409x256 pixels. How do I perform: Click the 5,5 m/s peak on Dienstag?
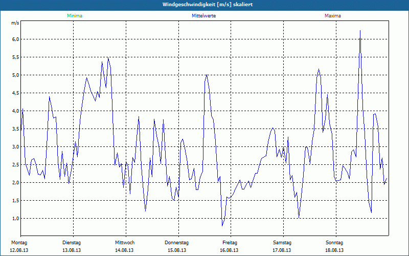(x=108, y=57)
